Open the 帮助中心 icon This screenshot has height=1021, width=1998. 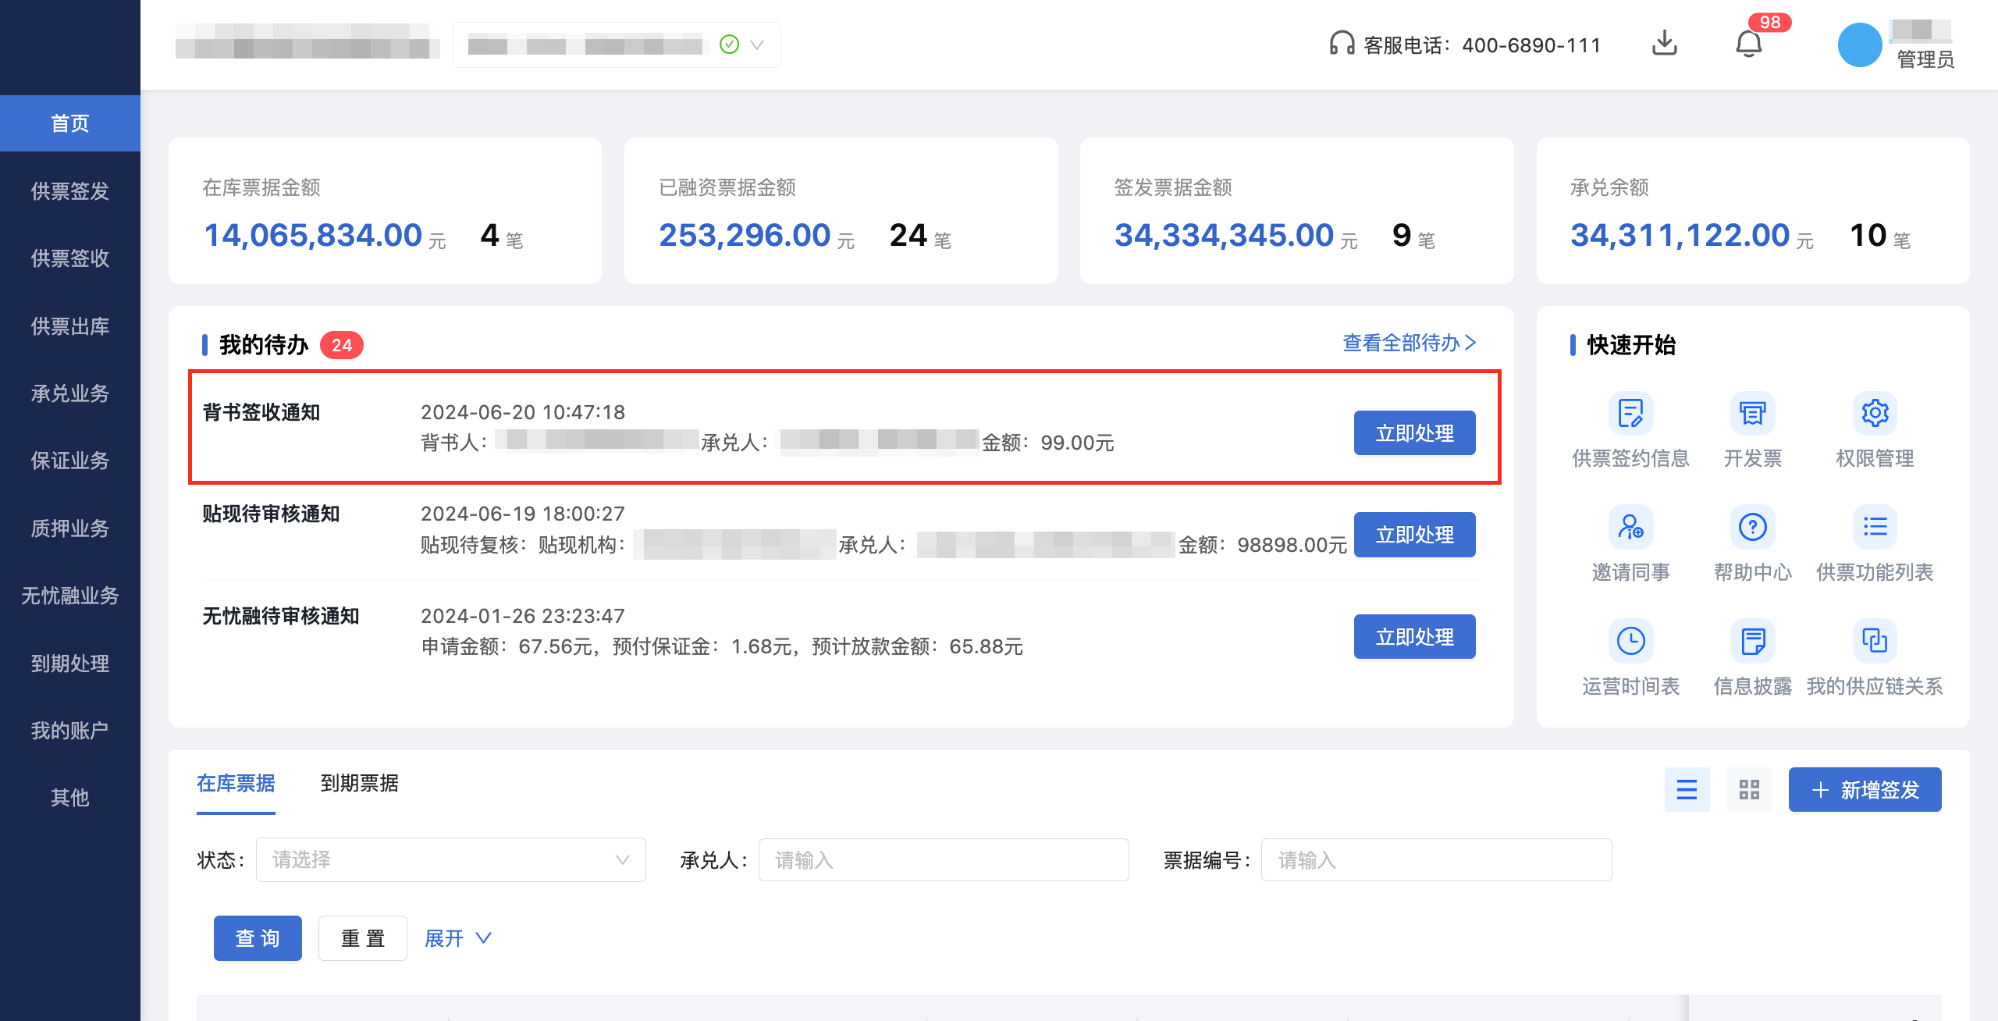click(1752, 528)
